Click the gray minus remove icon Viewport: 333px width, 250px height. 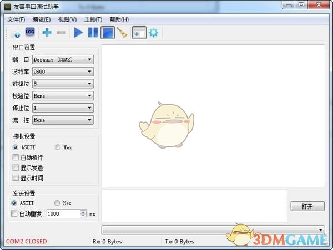[x=62, y=33]
